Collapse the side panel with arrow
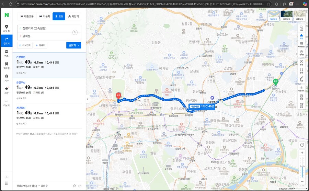Image resolution: width=309 pixels, height=191 pixels. point(88,99)
